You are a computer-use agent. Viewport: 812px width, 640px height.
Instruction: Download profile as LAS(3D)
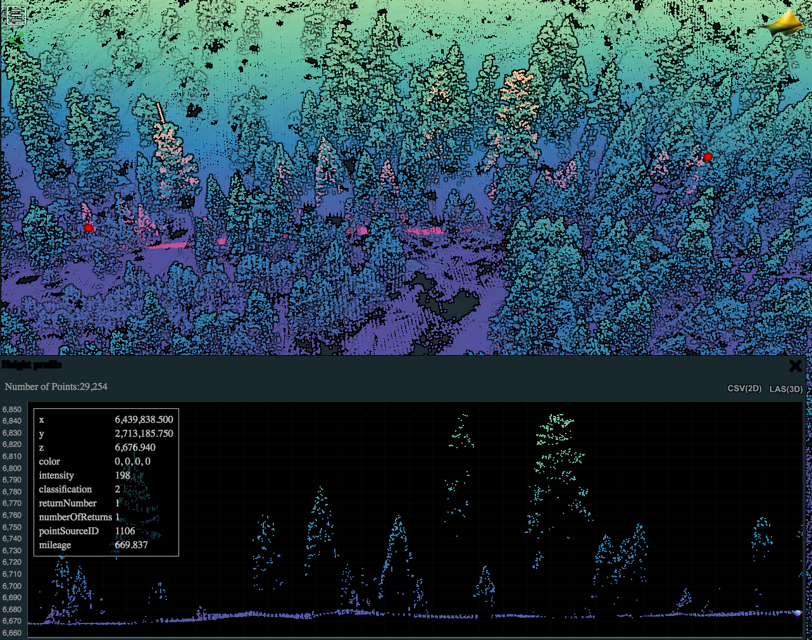pyautogui.click(x=786, y=389)
